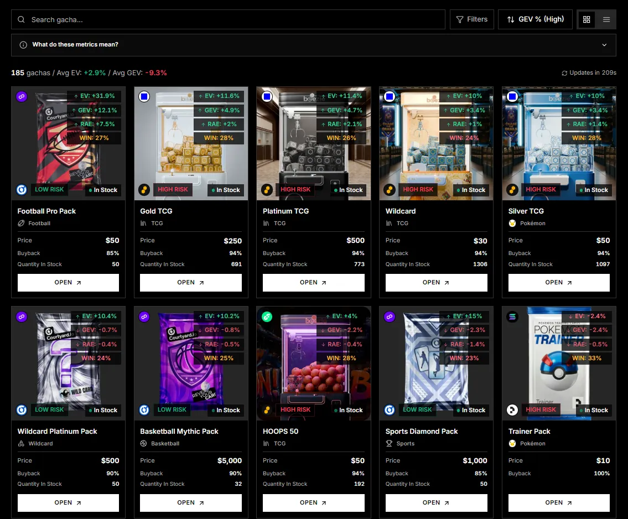Screen dimensions: 628x519
Task: Click the HIGH RISK badge on Gold TCG
Action: pyautogui.click(x=173, y=189)
